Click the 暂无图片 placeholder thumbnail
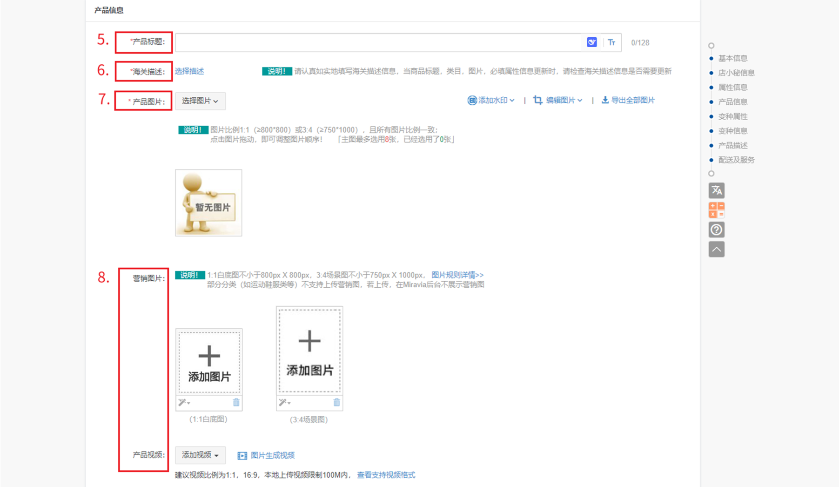Viewport: 839px width, 487px height. [x=208, y=203]
